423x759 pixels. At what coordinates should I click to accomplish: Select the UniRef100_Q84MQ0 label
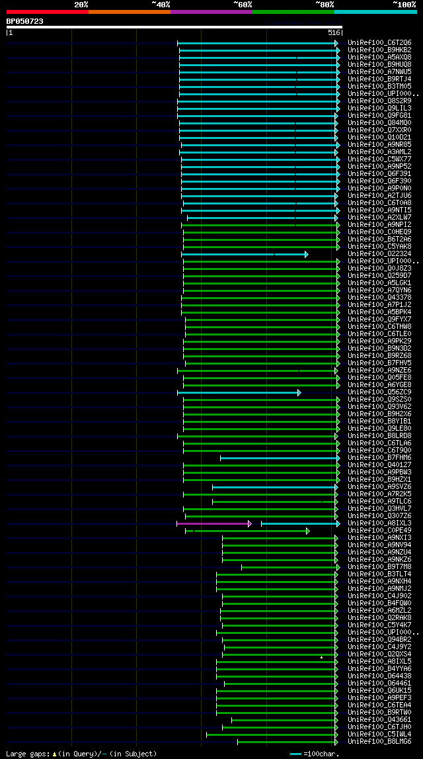[379, 123]
